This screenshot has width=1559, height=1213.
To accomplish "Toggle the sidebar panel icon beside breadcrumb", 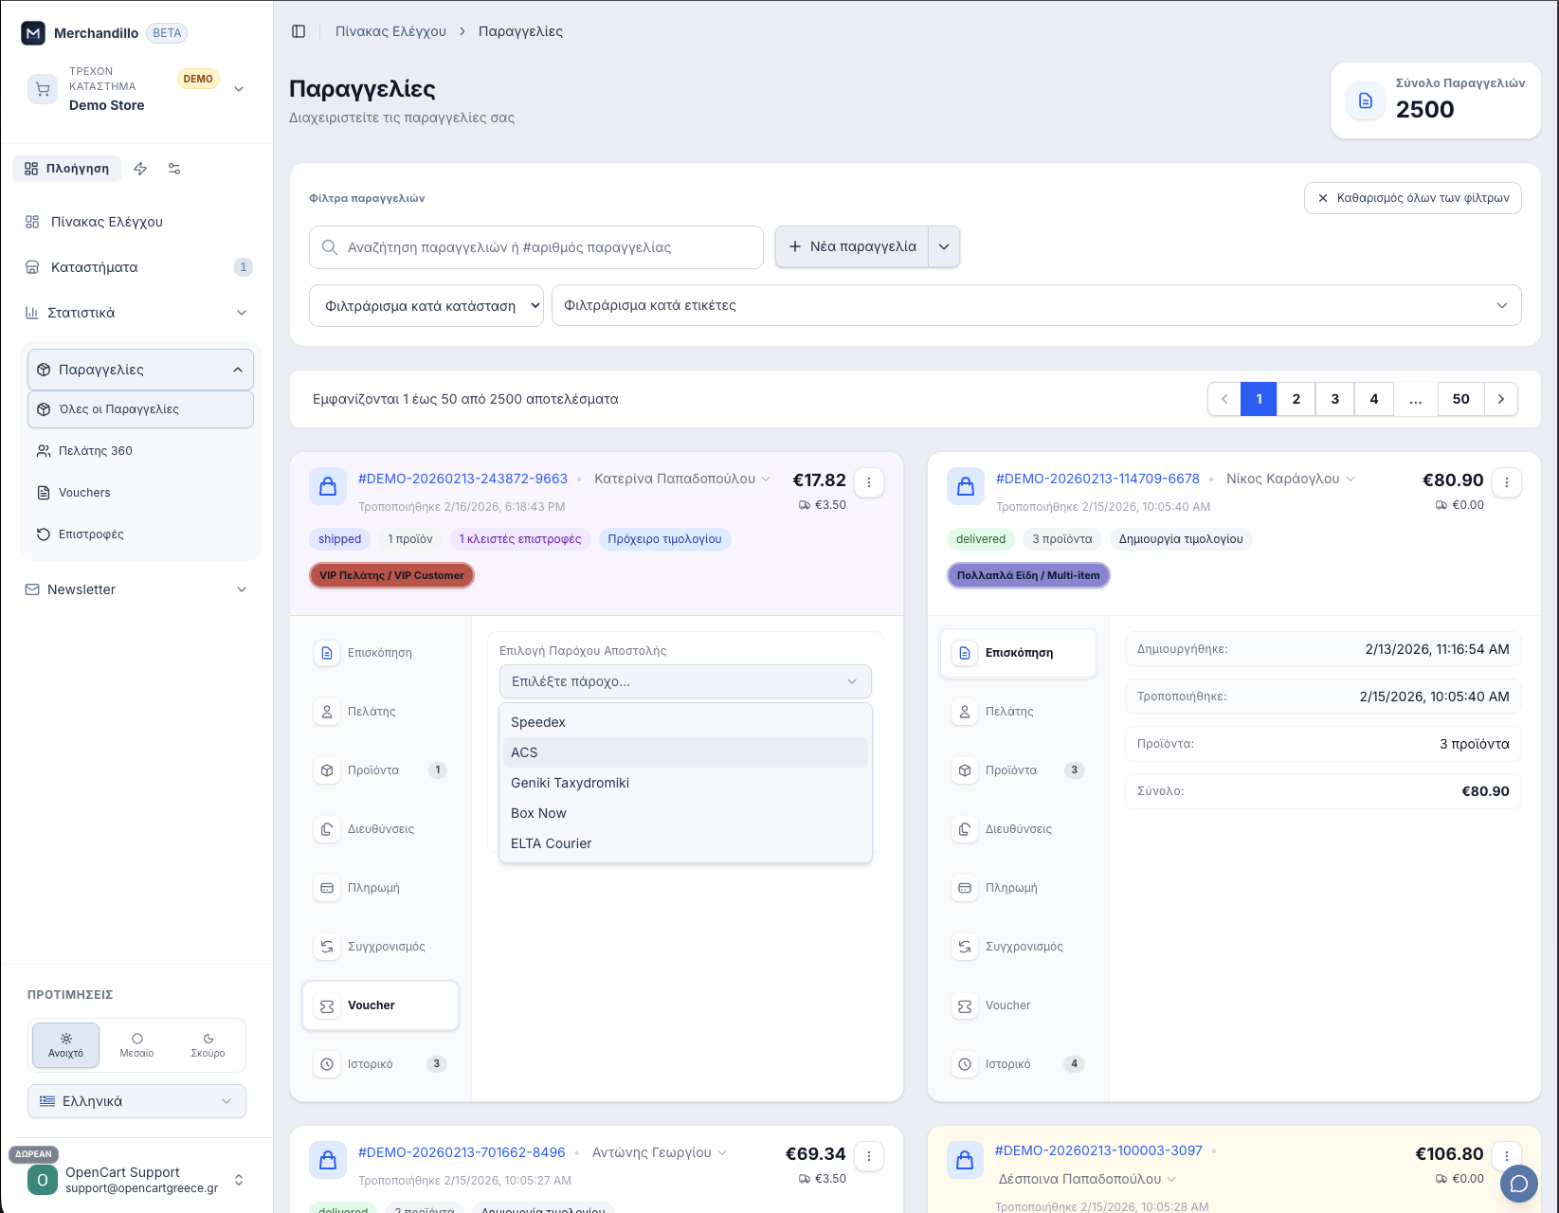I will point(299,31).
